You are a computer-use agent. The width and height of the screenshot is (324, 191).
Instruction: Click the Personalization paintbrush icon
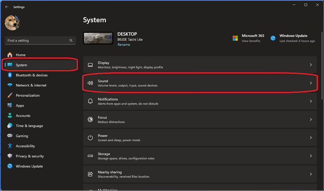(x=9, y=95)
